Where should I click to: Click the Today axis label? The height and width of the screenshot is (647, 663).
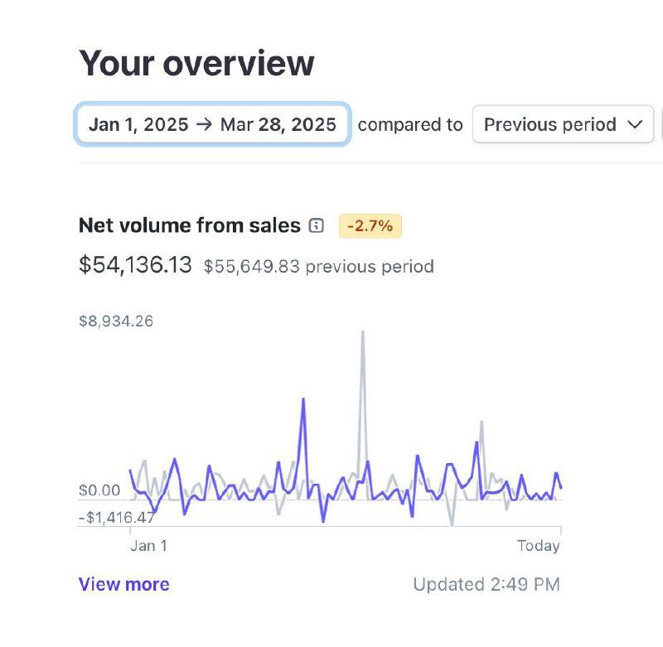(538, 546)
